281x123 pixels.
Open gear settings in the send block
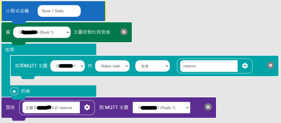(87, 107)
